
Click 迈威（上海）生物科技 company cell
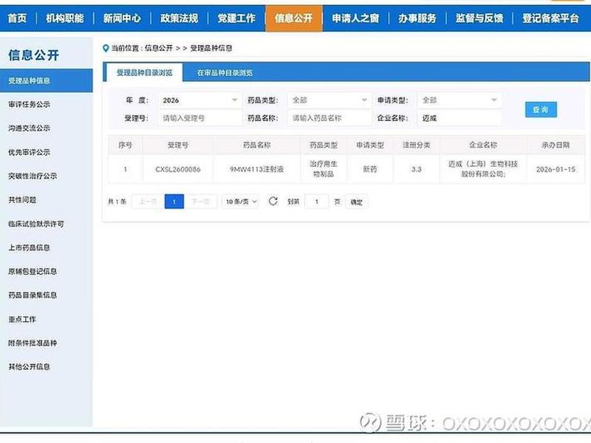pyautogui.click(x=483, y=169)
